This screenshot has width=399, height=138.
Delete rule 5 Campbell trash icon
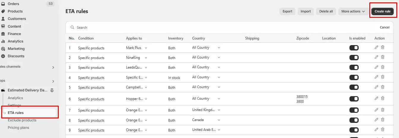coord(383,87)
